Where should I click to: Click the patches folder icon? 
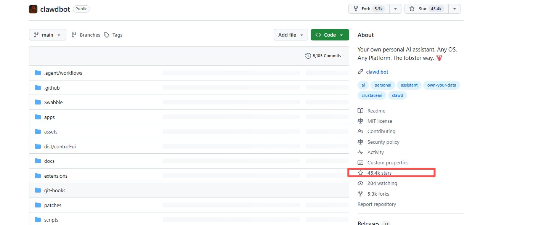pyautogui.click(x=38, y=205)
